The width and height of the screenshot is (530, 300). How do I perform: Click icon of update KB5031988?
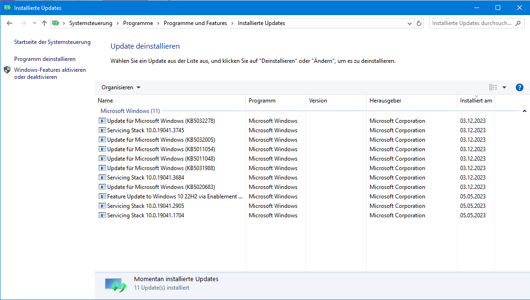pyautogui.click(x=102, y=168)
